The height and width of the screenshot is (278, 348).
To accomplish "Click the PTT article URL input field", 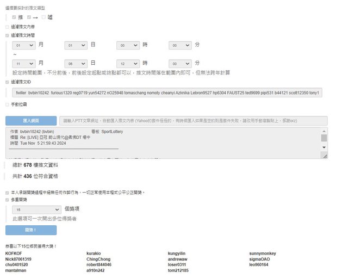I will point(194,121).
